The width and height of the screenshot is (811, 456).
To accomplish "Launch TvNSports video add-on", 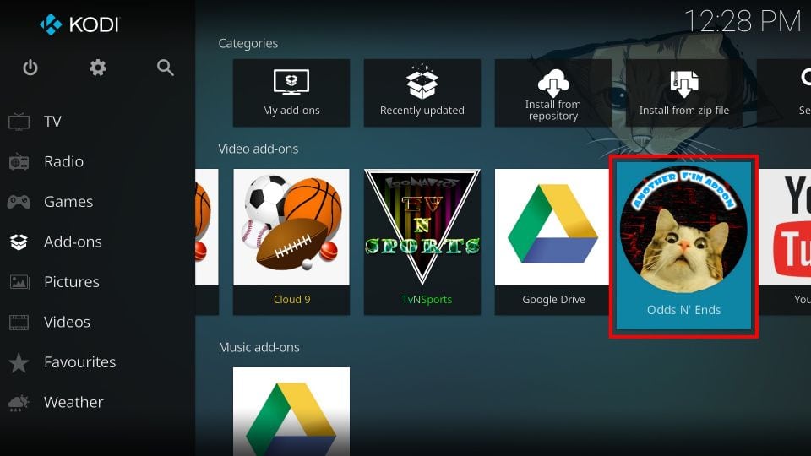I will tap(422, 242).
